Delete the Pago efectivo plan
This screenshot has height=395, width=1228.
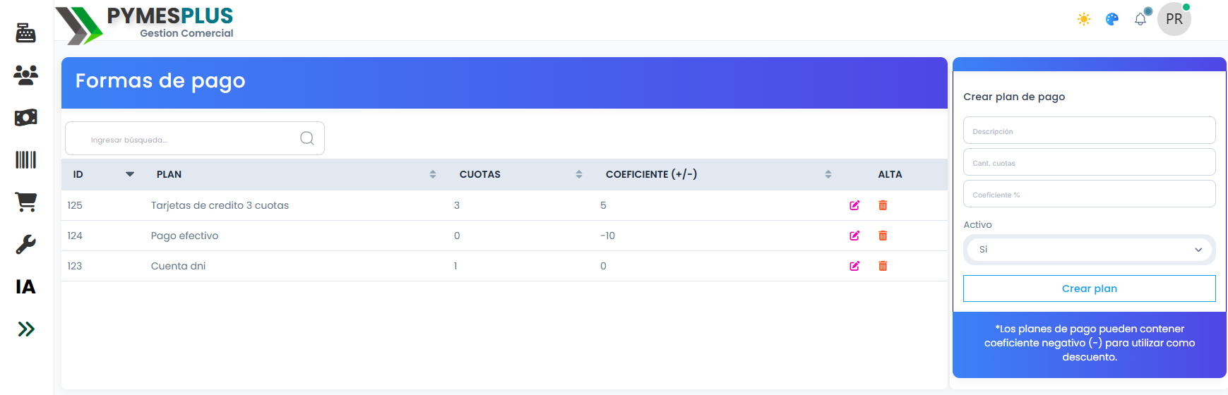click(883, 236)
